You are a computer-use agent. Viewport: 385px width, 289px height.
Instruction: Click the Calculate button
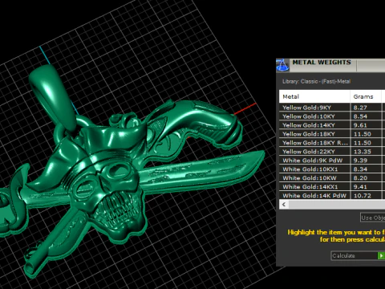click(x=358, y=255)
